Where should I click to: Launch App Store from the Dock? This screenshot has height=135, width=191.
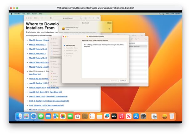click(136, 116)
